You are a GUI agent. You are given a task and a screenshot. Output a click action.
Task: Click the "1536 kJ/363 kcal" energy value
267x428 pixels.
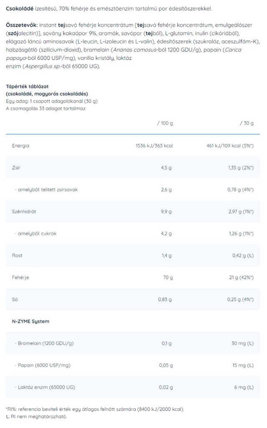point(154,146)
